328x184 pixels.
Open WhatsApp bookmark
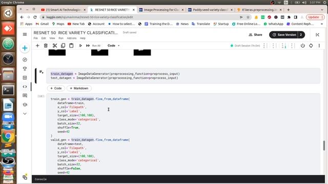(x=273, y=24)
